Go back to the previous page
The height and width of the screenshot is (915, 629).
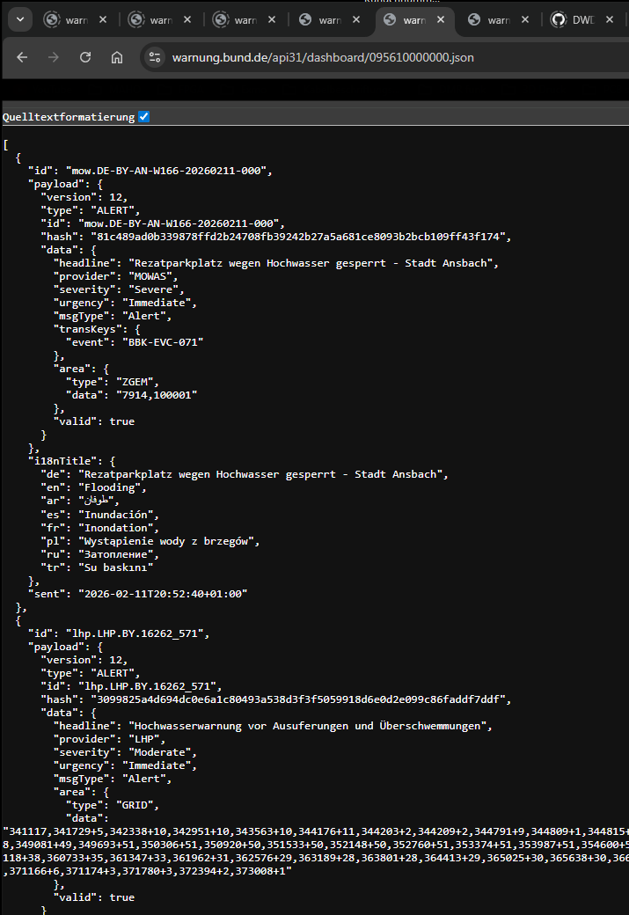(x=22, y=57)
